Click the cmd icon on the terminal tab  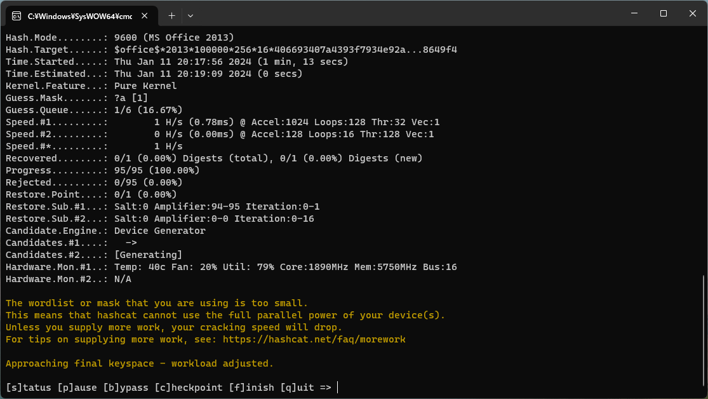[17, 15]
